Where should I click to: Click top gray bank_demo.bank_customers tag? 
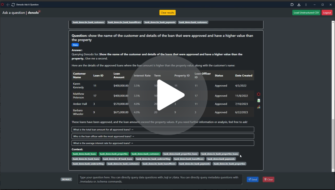(x=193, y=22)
